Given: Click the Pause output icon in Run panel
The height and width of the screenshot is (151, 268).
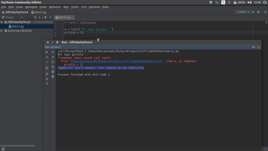Looking at the screenshot, I should click(47, 62).
